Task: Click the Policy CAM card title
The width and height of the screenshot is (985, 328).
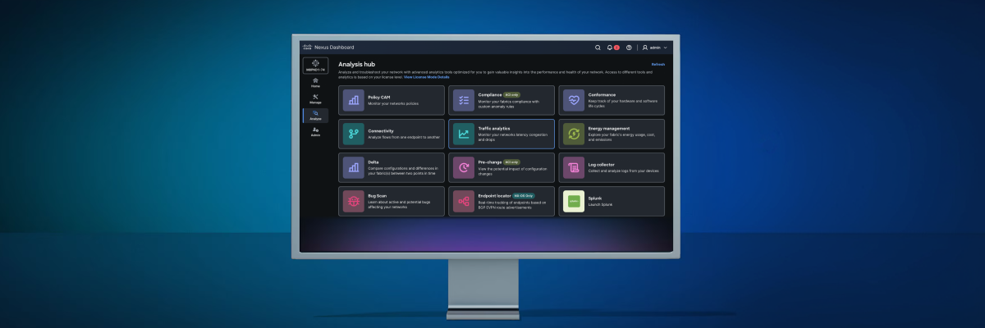Action: point(379,97)
